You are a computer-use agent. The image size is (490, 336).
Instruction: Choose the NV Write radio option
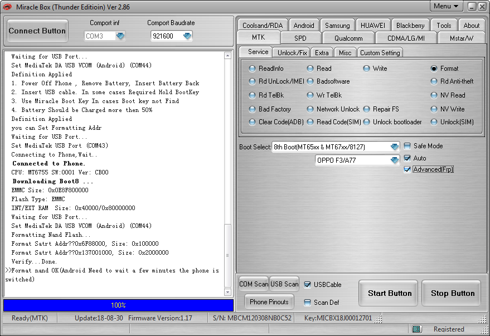coord(434,109)
